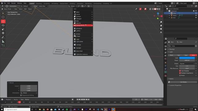Click the Z axis on navigation gizmo

point(158,13)
